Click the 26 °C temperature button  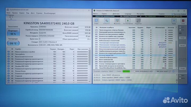13,43
